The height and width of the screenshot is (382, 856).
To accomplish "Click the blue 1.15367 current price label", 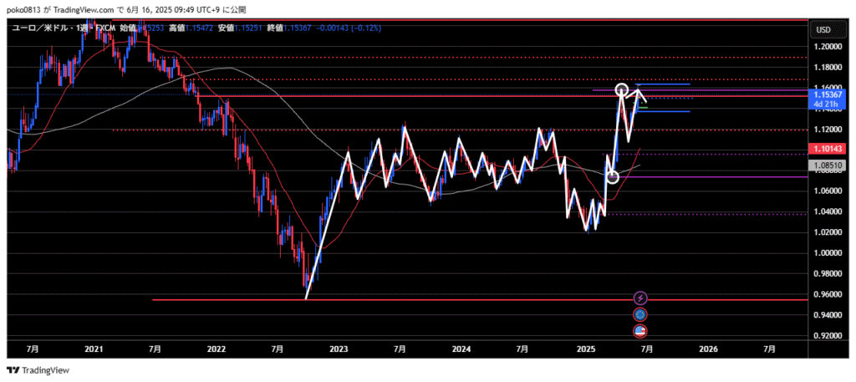I will pyautogui.click(x=827, y=95).
